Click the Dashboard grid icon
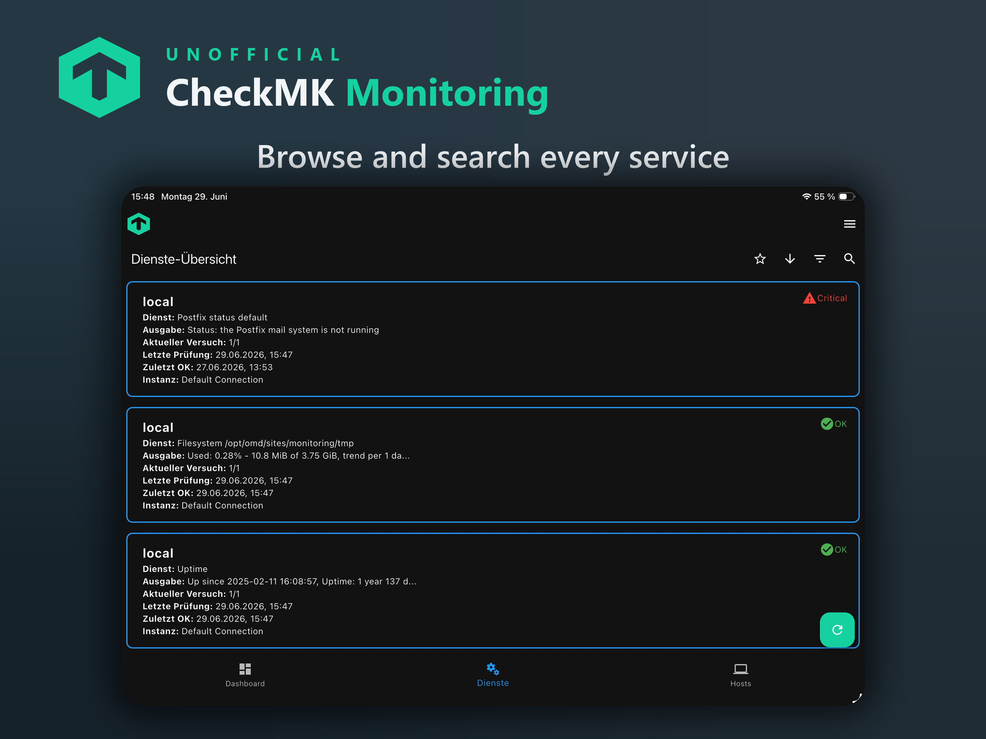This screenshot has height=739, width=986. click(245, 669)
